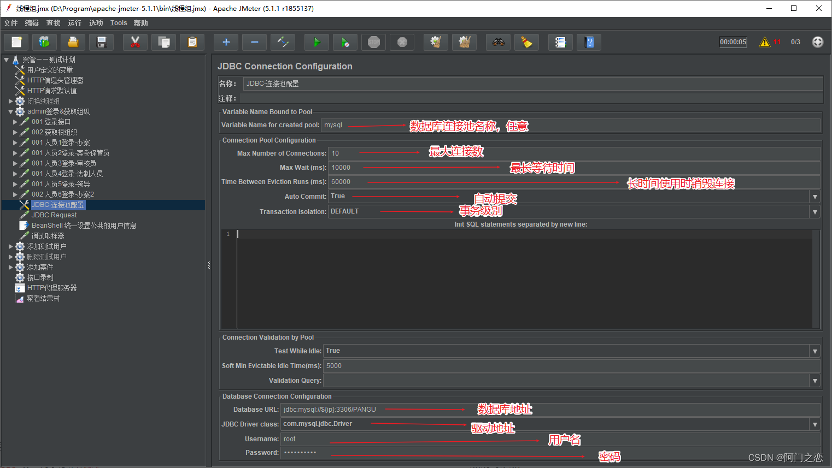Click the Expand all plus icon
Screen dimensions: 832x468
[226, 42]
